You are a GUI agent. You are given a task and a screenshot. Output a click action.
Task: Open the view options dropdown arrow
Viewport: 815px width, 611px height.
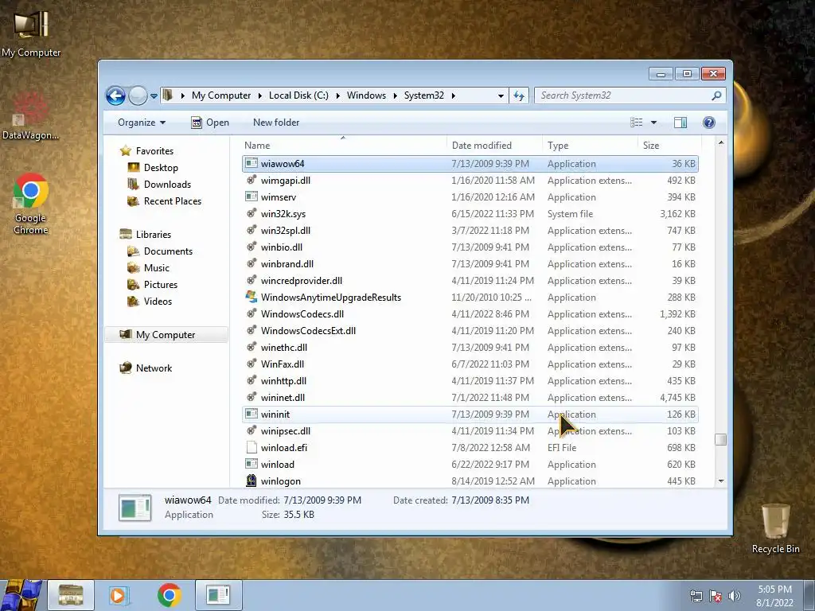(x=654, y=123)
